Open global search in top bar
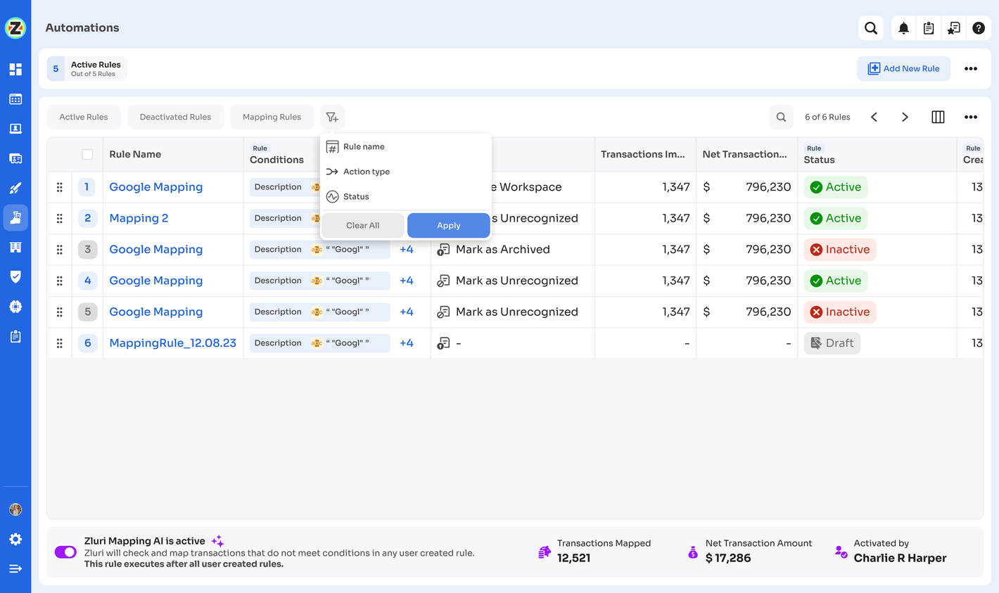This screenshot has height=593, width=999. pyautogui.click(x=871, y=28)
